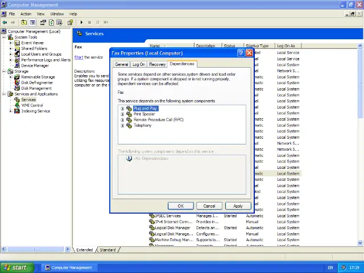Click the Disk Management icon
364x273 pixels.
(x=17, y=89)
